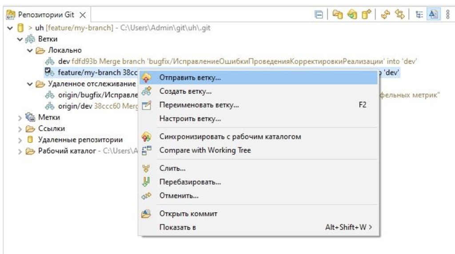Click the Collapse All toolbar icon
The height and width of the screenshot is (254, 455).
click(x=319, y=15)
